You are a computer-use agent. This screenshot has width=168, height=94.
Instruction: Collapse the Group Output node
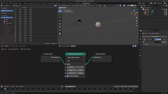94,54
